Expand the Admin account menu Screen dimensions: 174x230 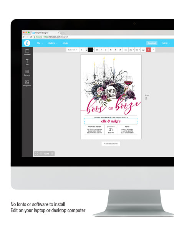[x=166, y=43]
